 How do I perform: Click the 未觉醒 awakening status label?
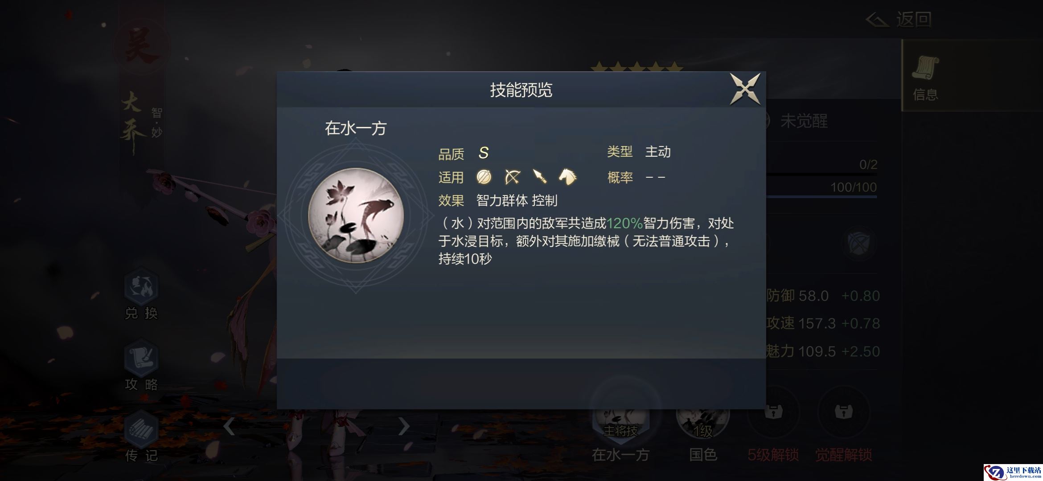tap(804, 121)
